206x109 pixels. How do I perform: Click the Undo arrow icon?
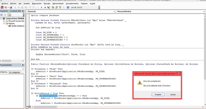30,7
